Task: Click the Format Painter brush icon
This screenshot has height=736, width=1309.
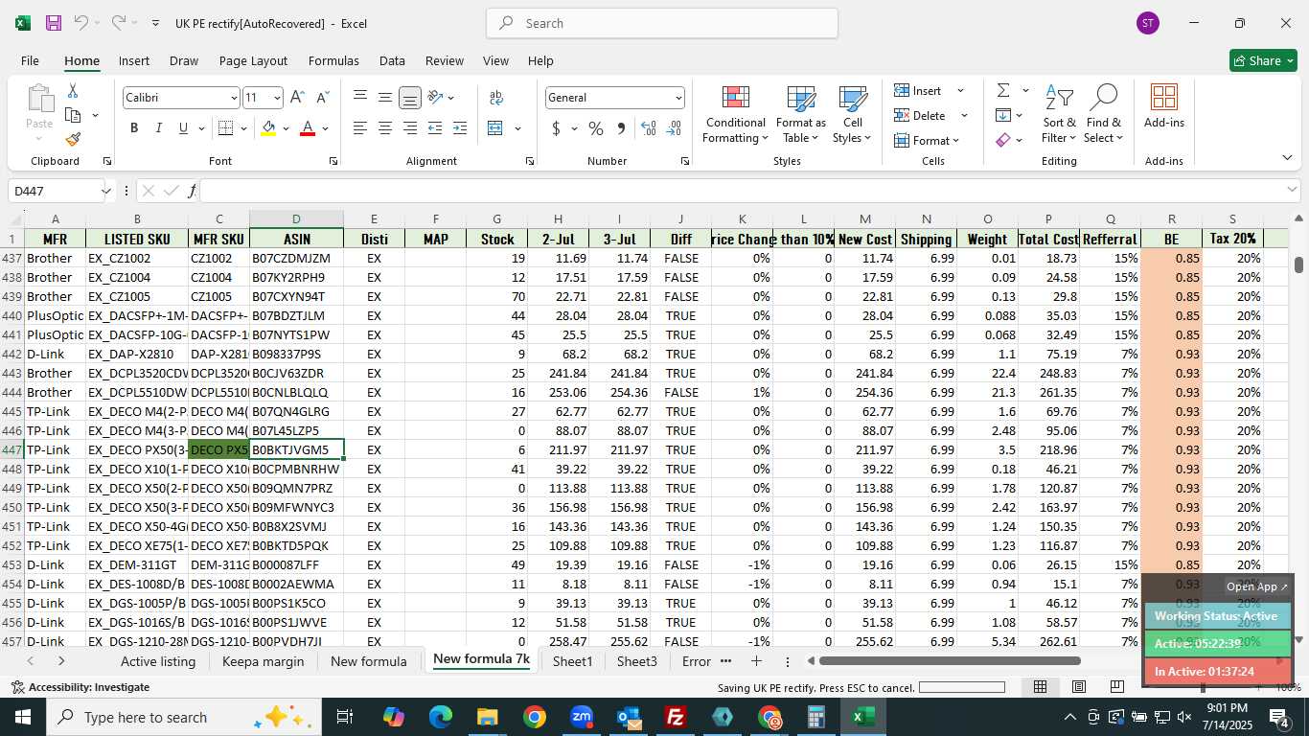Action: click(73, 139)
